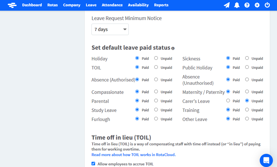Click the power logout icon
This screenshot has height=167, width=277.
click(267, 5)
